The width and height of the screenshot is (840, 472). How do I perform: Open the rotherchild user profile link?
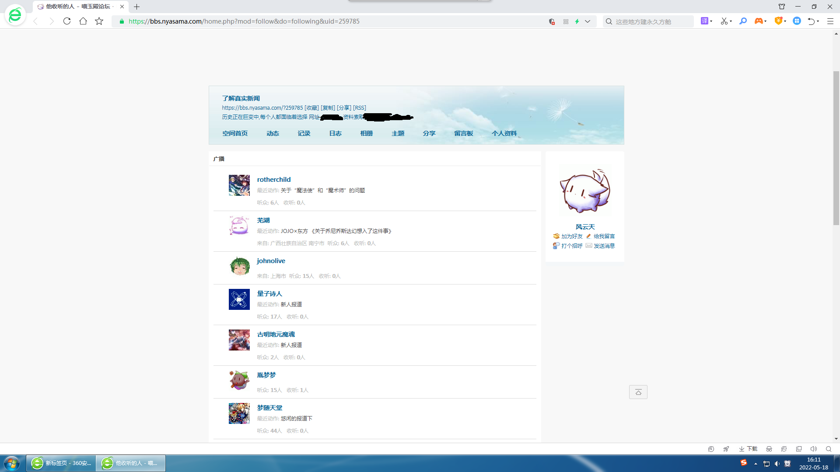[x=273, y=179]
